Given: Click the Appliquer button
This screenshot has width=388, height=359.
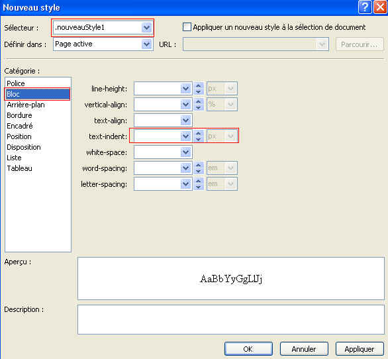Looking at the screenshot, I should pos(360,349).
